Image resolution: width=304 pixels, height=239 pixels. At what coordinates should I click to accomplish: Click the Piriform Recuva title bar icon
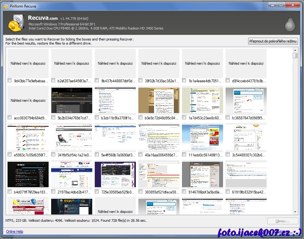(5, 6)
